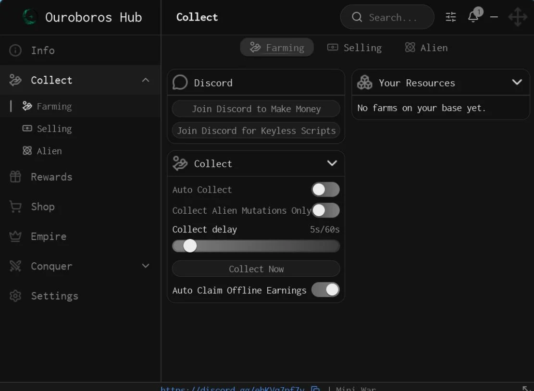Click the Collect sidebar hand icon
This screenshot has width=534, height=391.
(15, 80)
